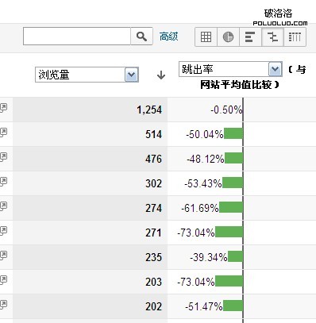The image size is (316, 323).
Task: Click the 271 pageviews value
Action: (153, 233)
